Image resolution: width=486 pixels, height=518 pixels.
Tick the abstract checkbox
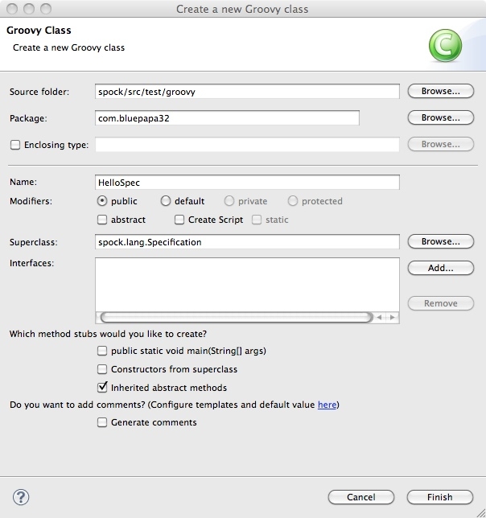point(102,220)
